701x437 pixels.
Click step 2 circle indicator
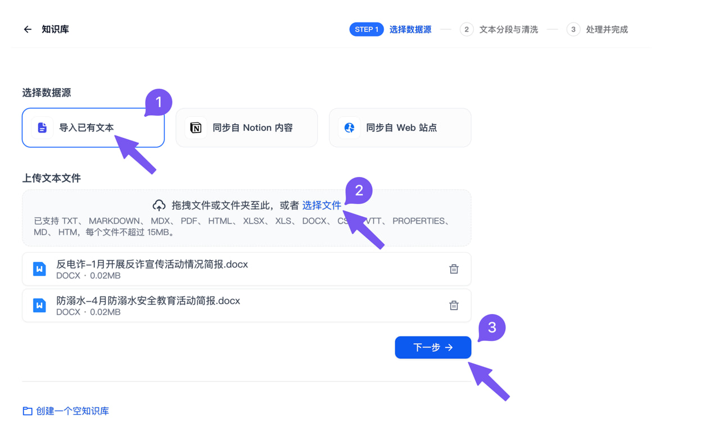tap(466, 29)
